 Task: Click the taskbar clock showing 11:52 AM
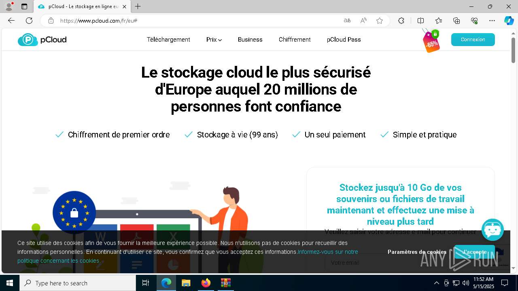[x=484, y=283]
